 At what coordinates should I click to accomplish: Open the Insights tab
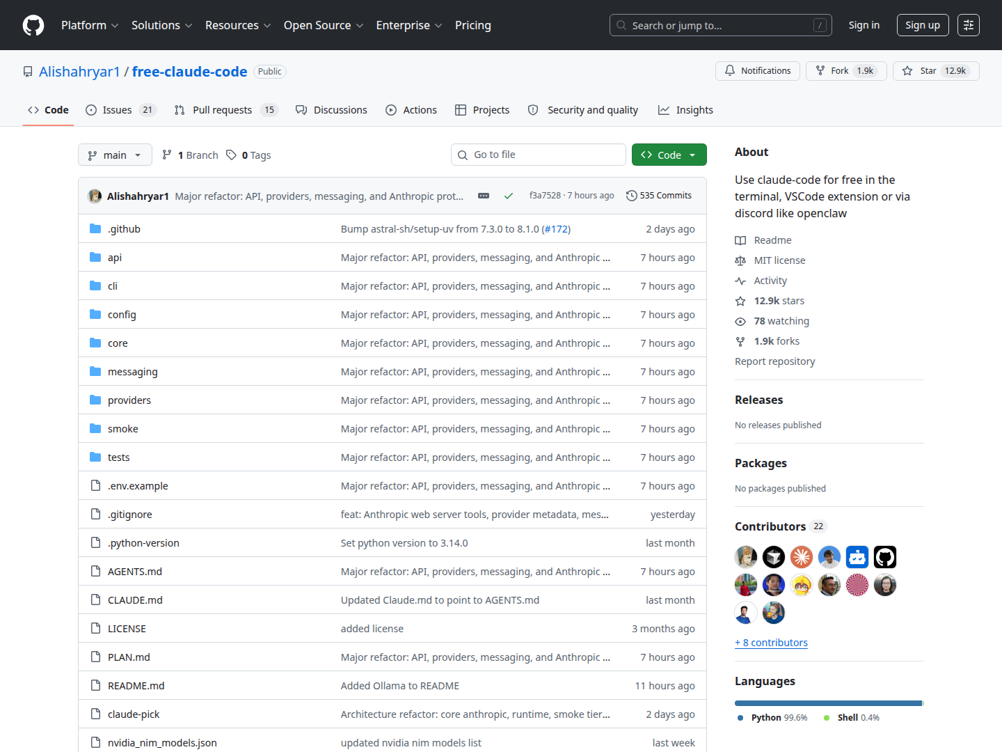coord(686,110)
